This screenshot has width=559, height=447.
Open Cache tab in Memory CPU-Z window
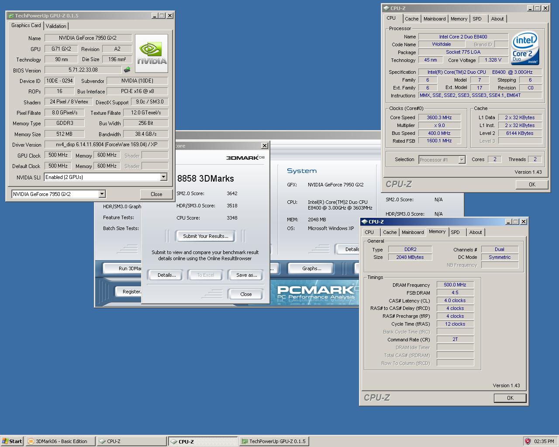390,232
